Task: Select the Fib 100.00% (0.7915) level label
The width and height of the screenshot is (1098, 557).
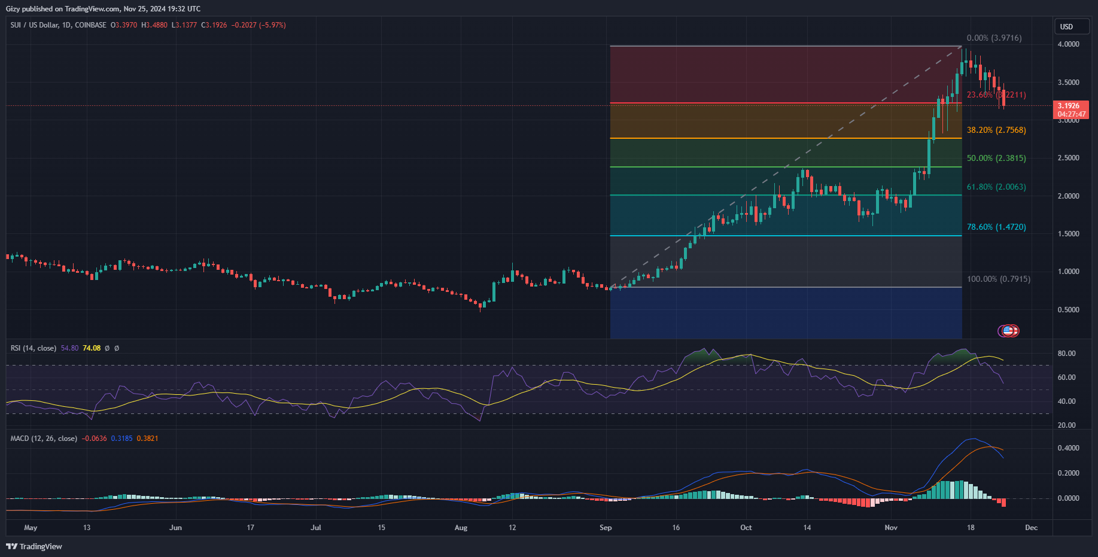Action: pos(999,279)
